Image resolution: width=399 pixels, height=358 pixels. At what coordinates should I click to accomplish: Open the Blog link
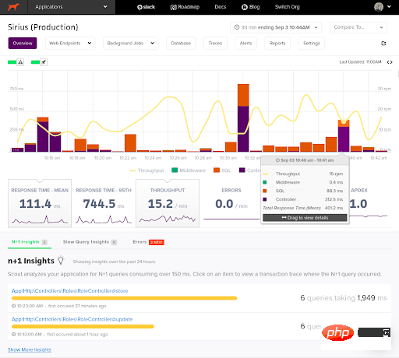click(x=251, y=7)
